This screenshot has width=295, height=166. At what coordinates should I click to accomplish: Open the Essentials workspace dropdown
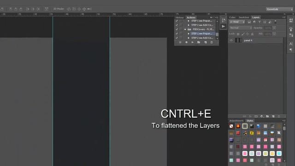[x=280, y=9]
